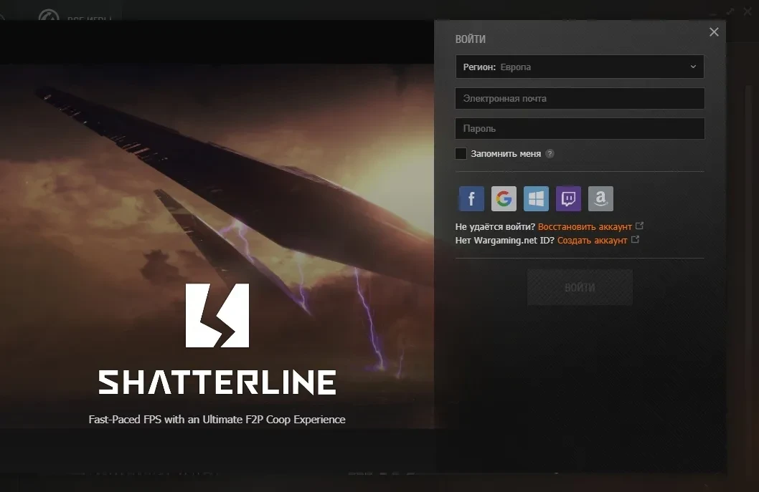Open the Регион dropdown showing Европа
The height and width of the screenshot is (492, 759).
pos(580,67)
